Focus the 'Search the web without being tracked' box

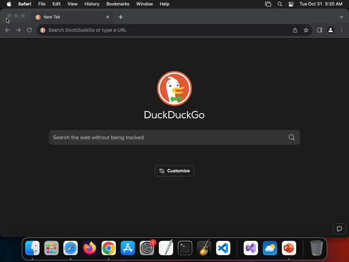(174, 137)
